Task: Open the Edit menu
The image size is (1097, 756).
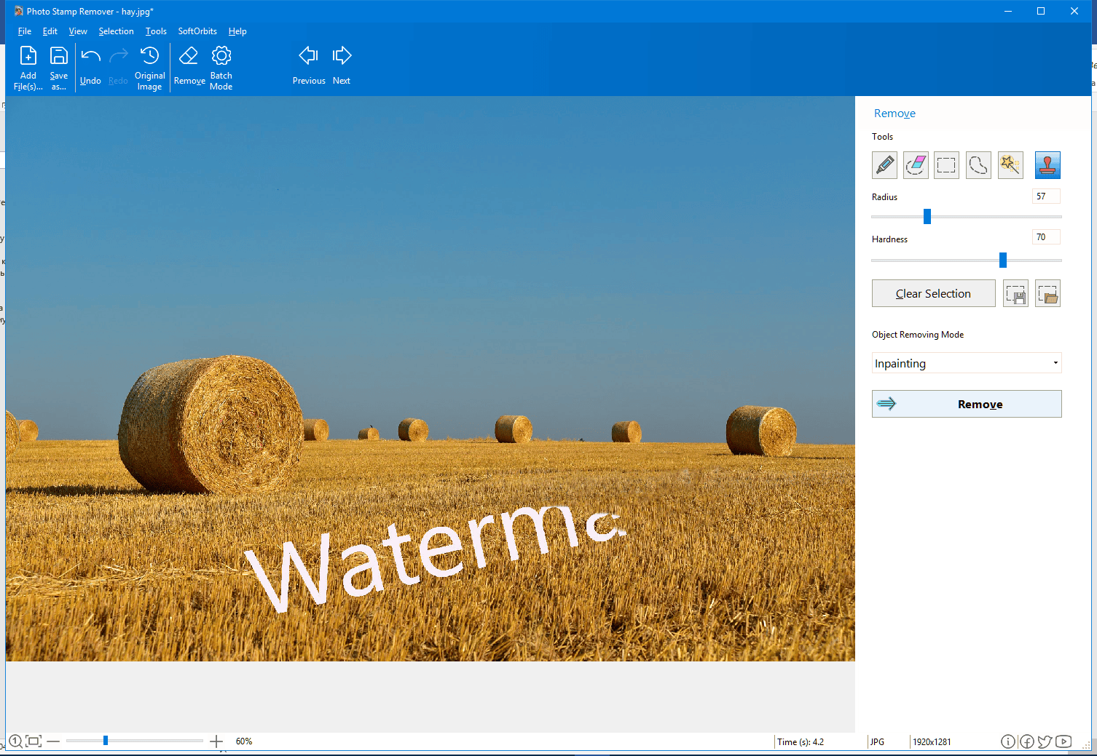Action: [x=50, y=31]
